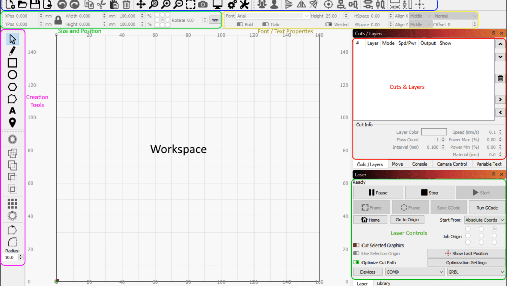Switch to the Library tab
This screenshot has width=507, height=286.
click(x=383, y=283)
